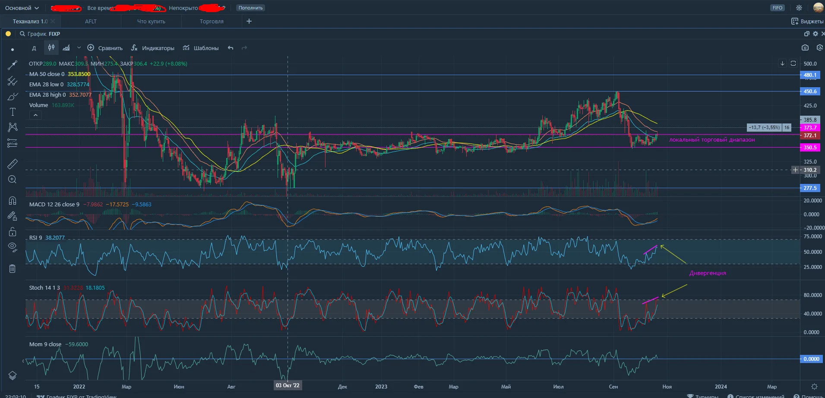
Task: Delete all drawings with trash icon
Action: coord(13,268)
